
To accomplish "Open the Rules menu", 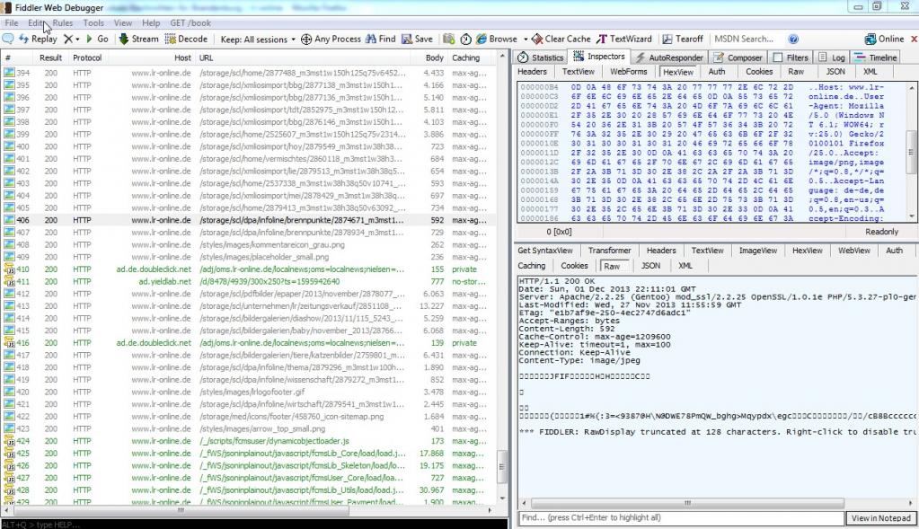I will 63,22.
